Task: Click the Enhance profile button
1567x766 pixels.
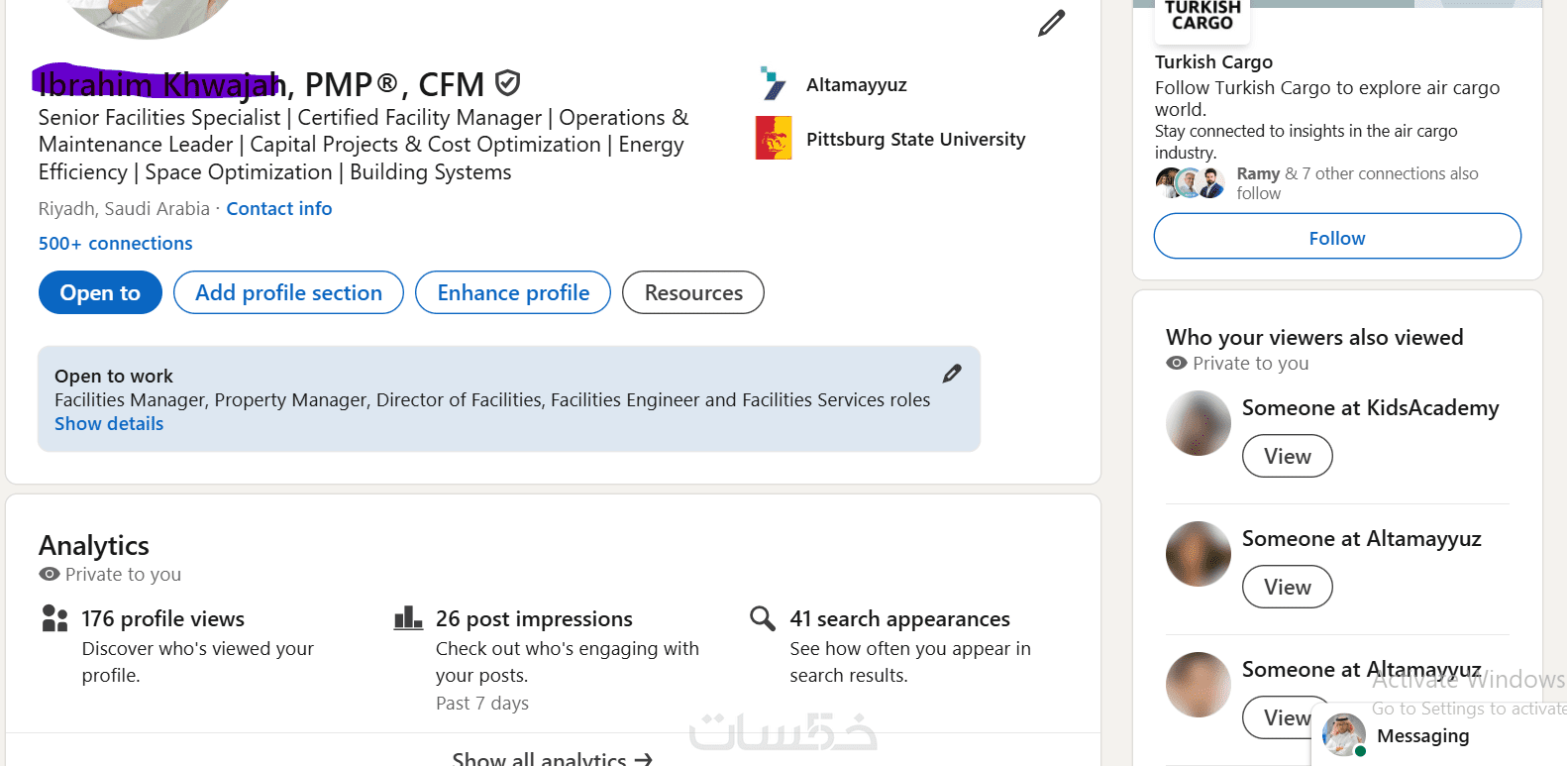Action: [x=513, y=293]
